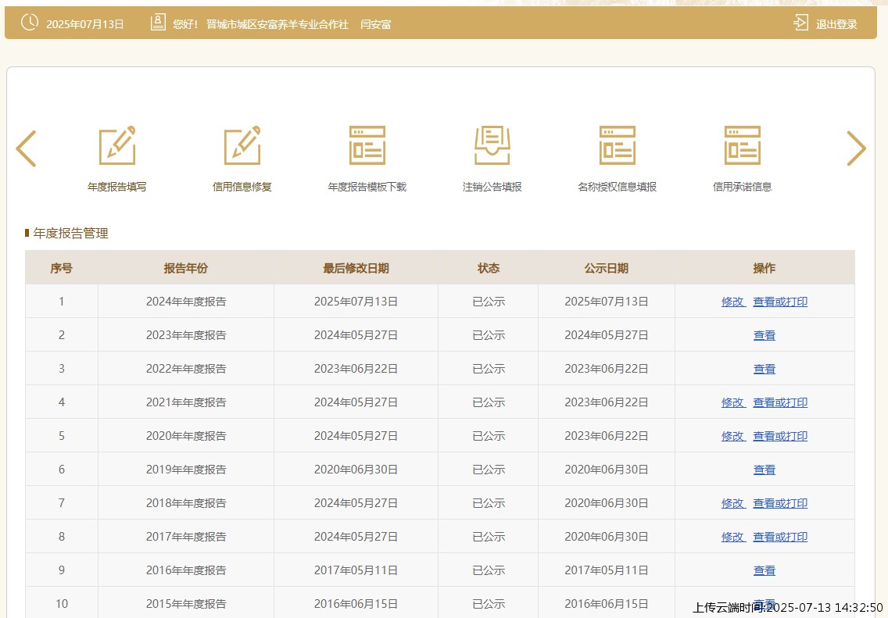The height and width of the screenshot is (618, 888).
Task: Click the 2023年年度报告 cell
Action: (x=186, y=335)
